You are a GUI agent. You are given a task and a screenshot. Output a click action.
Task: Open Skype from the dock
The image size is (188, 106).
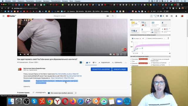(34, 101)
